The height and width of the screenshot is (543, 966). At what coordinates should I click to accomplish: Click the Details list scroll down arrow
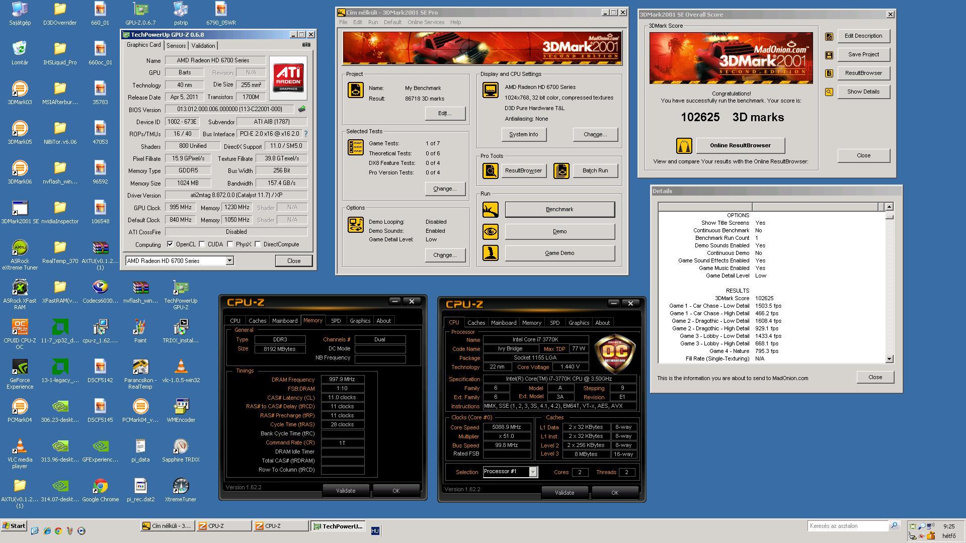[x=889, y=359]
